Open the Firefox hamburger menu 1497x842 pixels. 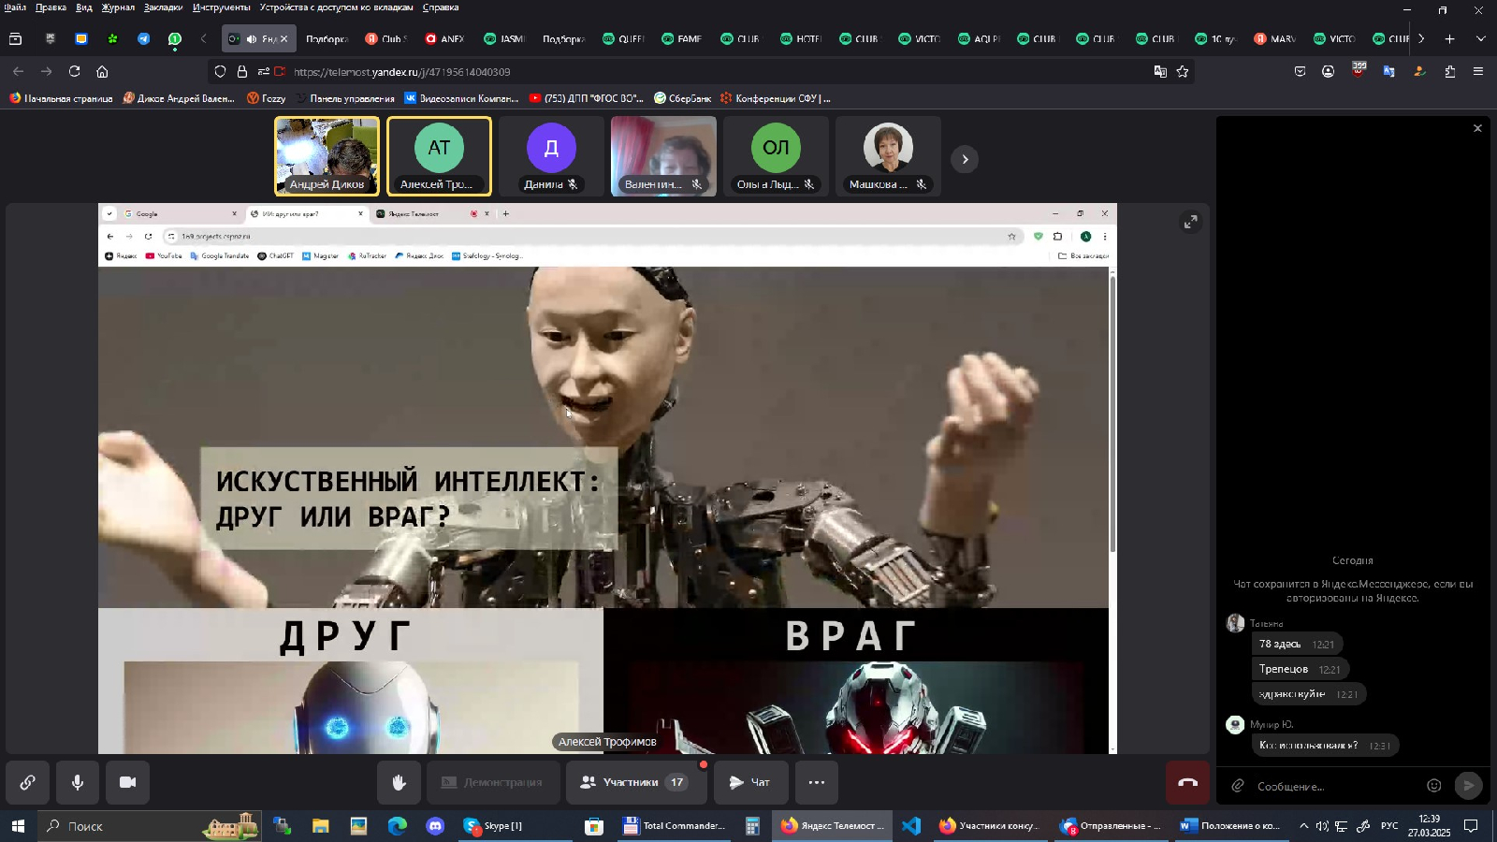click(1476, 71)
